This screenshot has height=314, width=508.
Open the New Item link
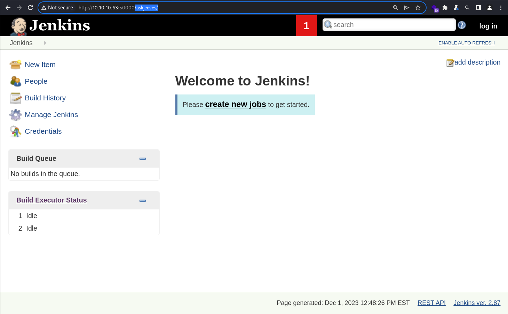pos(40,65)
